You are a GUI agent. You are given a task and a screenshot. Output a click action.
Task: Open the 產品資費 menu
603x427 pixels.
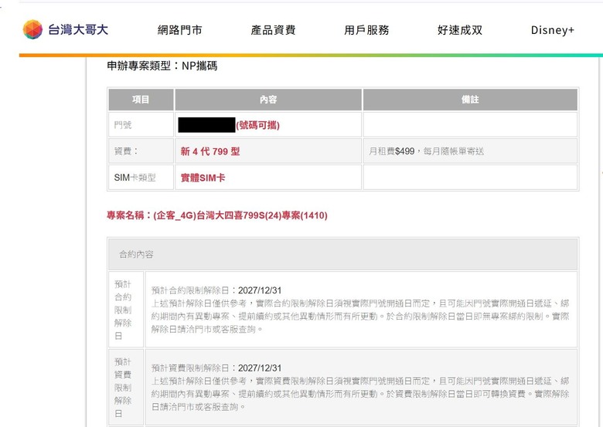273,30
